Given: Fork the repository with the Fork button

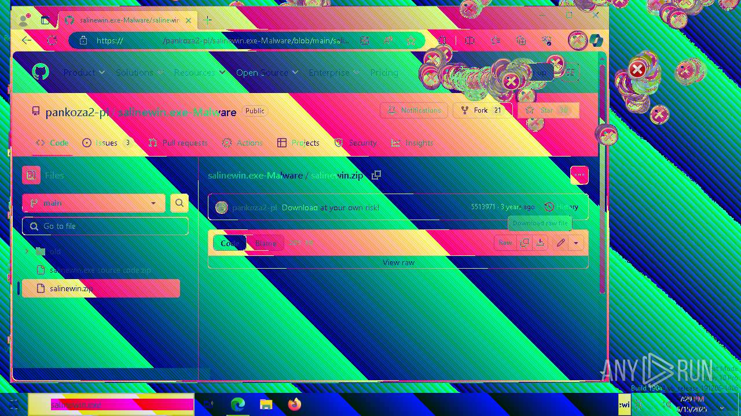Looking at the screenshot, I should click(x=482, y=110).
